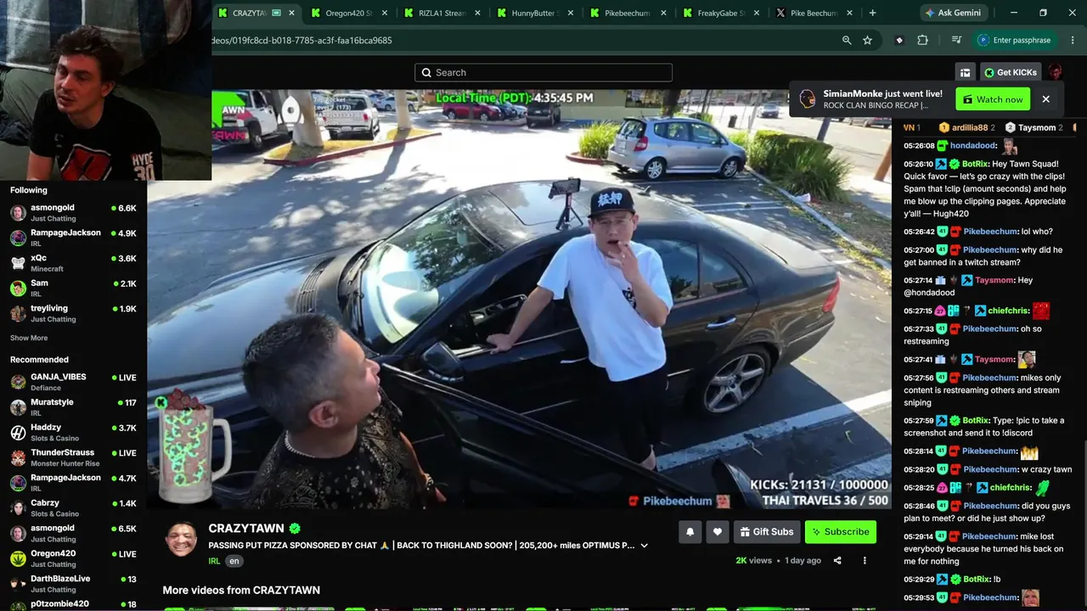Click the asmongold avatar with 6.6K viewers
This screenshot has width=1087, height=611.
pyautogui.click(x=18, y=213)
